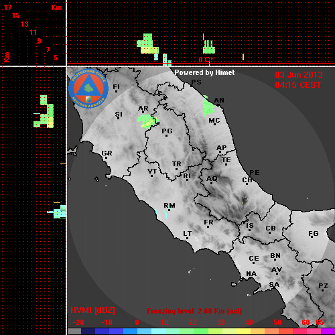Click the 'Freezing level 2.60 Km (asl)' text
This screenshot has height=335, width=335.
pos(194,311)
